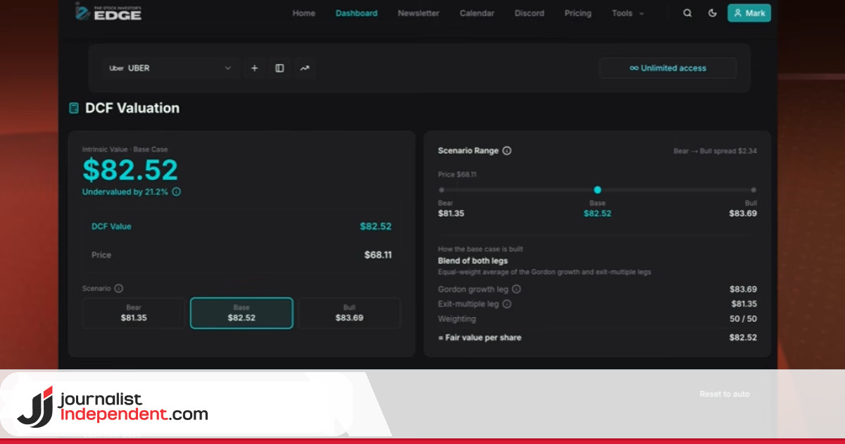Select the Bull $83.69 scenario option
Screen dimensions: 845x444
point(349,313)
